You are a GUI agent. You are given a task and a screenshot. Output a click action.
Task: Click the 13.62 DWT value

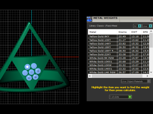tap(135, 40)
